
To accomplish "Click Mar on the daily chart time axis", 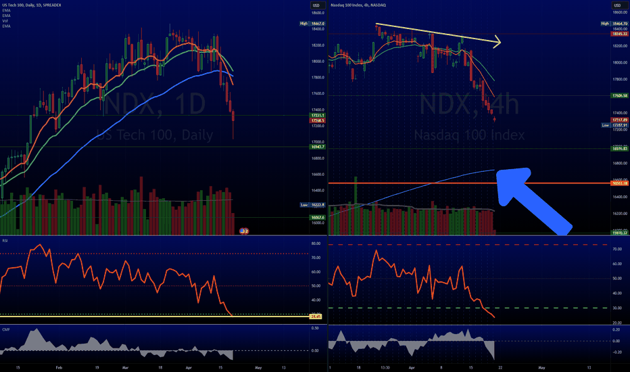I will point(125,367).
